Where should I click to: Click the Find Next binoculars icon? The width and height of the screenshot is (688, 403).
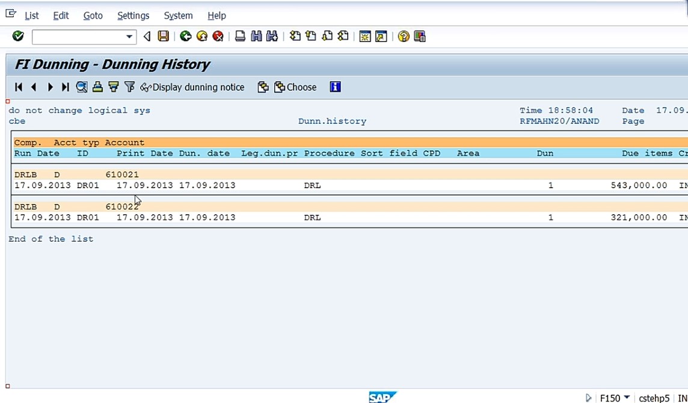point(272,36)
